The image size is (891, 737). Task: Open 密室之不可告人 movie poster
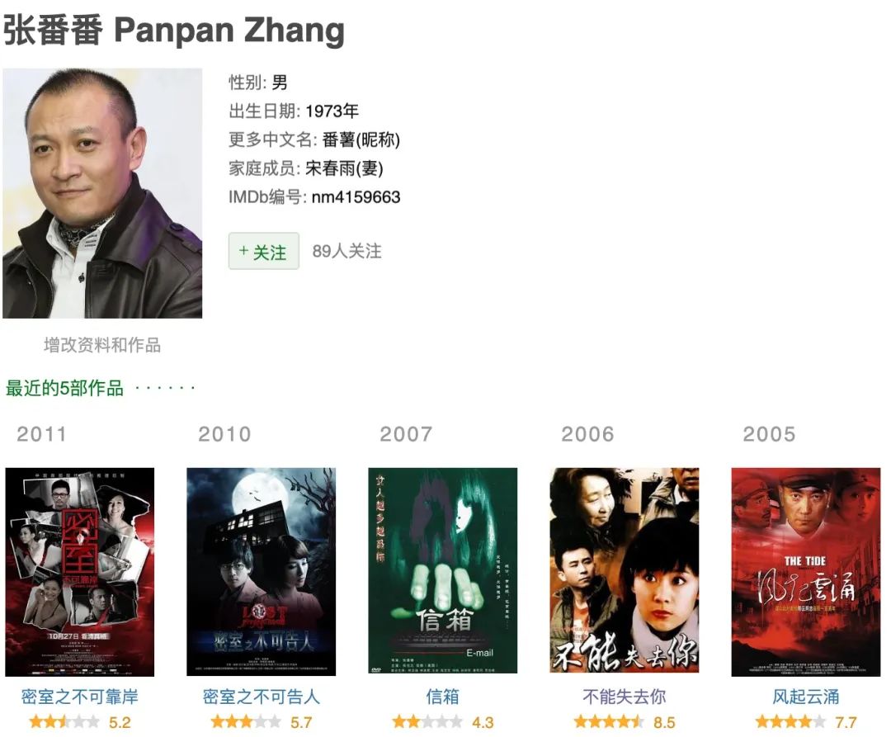tap(262, 572)
